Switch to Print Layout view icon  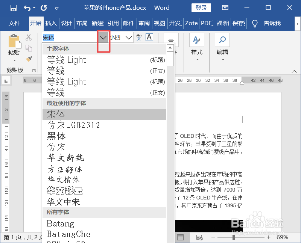180,237
